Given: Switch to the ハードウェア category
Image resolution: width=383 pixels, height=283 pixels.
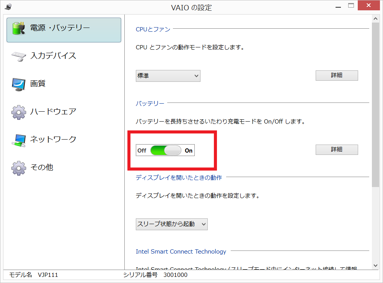Looking at the screenshot, I should click(64, 112).
